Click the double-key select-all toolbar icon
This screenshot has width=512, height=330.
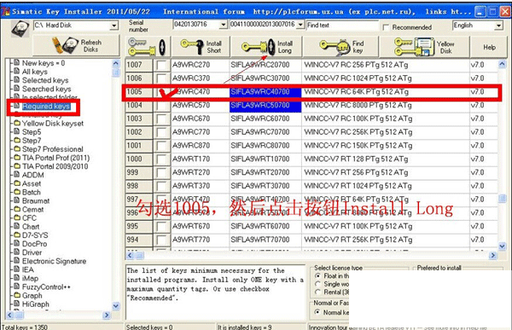tap(148, 47)
